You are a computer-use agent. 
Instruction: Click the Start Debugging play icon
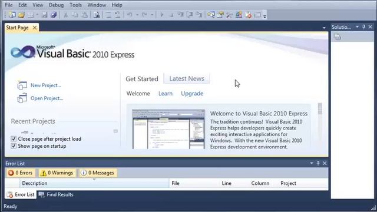(162, 15)
